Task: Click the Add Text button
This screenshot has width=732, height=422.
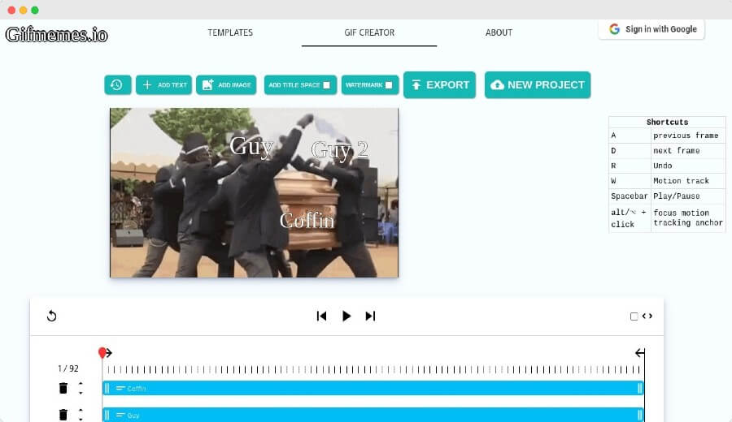Action: (163, 84)
